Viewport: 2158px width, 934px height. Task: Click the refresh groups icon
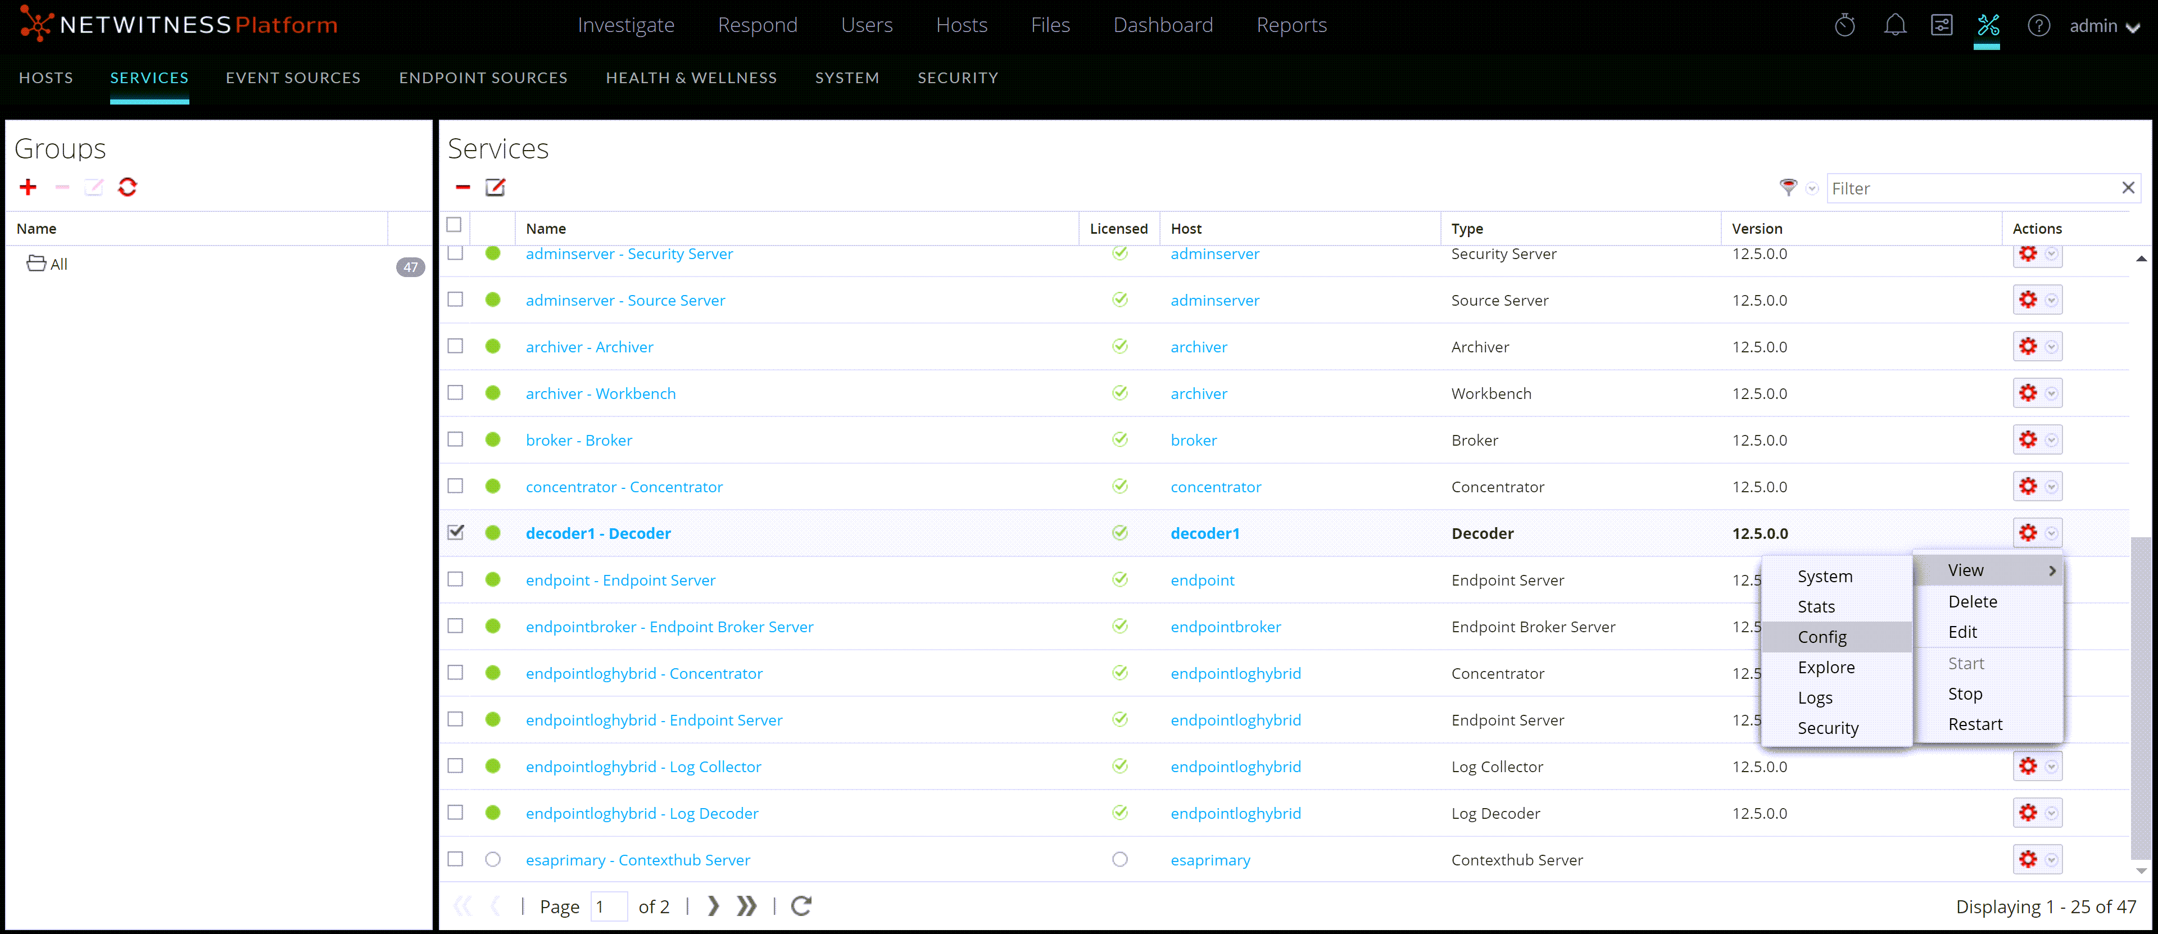128,187
